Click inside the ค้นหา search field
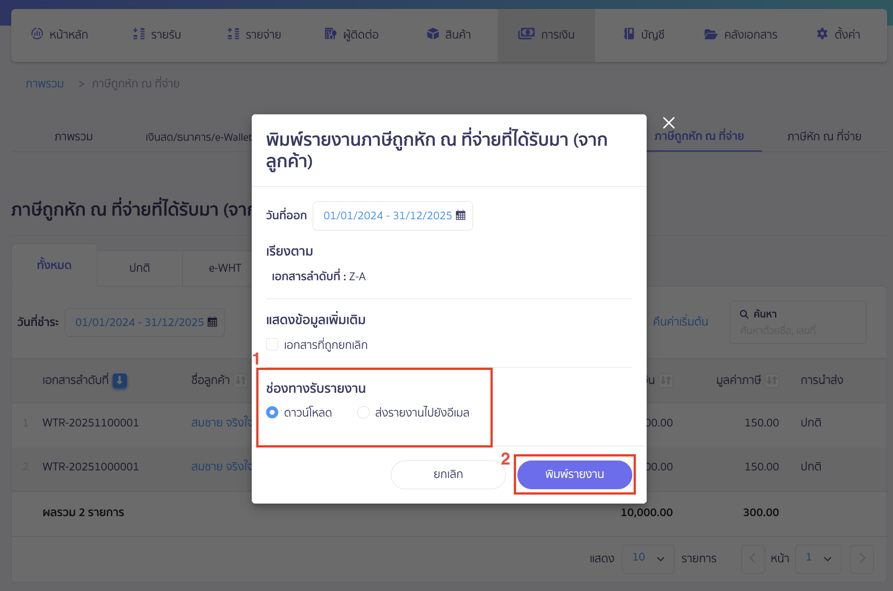The width and height of the screenshot is (893, 591). point(798,330)
